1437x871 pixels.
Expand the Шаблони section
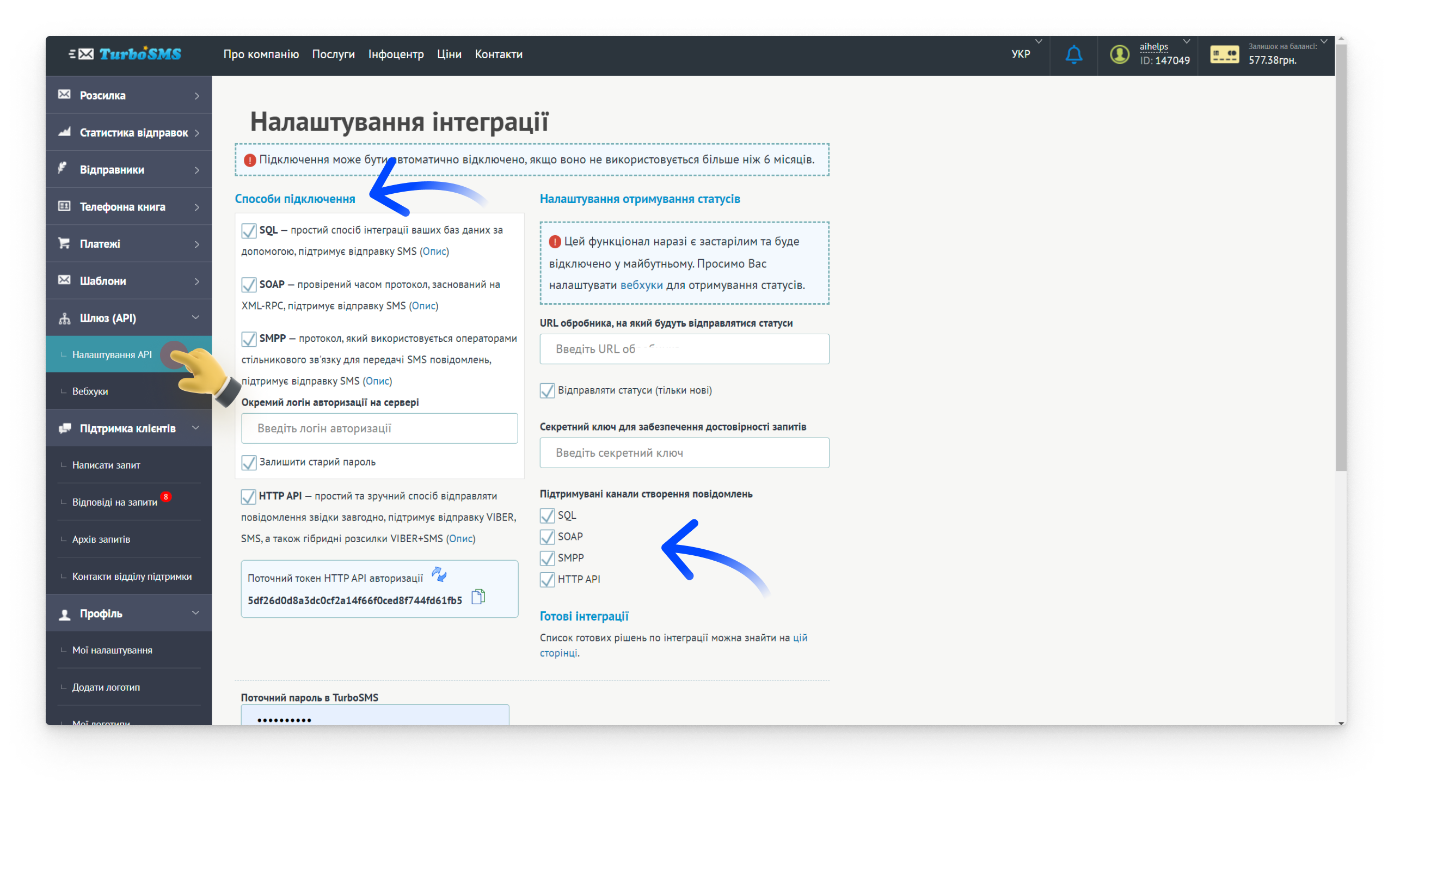(197, 281)
